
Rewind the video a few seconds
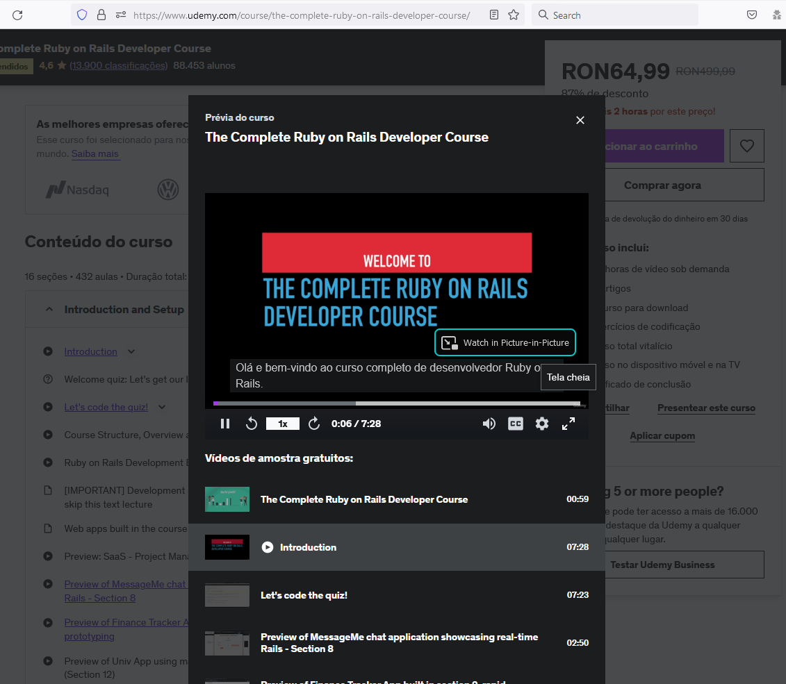pyautogui.click(x=252, y=424)
